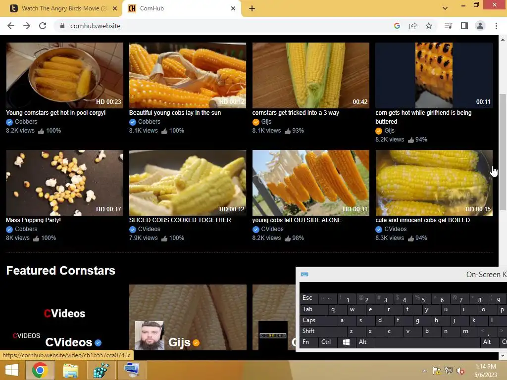Open the network tray icon
Viewport: 507px width, 380px height.
[449, 371]
